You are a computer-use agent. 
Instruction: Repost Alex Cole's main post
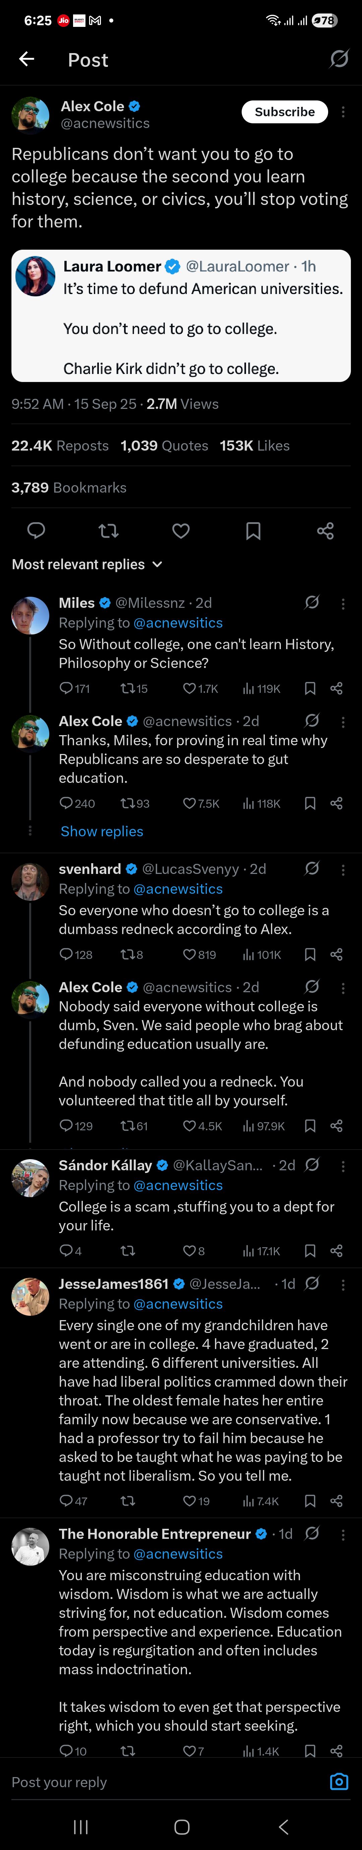[x=108, y=531]
